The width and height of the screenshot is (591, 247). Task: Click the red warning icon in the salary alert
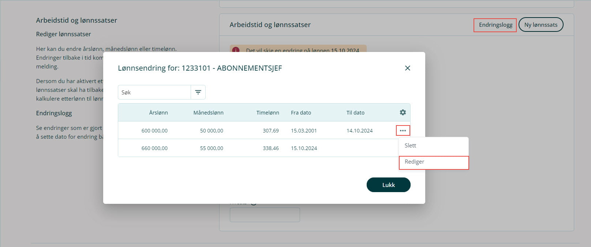(236, 50)
